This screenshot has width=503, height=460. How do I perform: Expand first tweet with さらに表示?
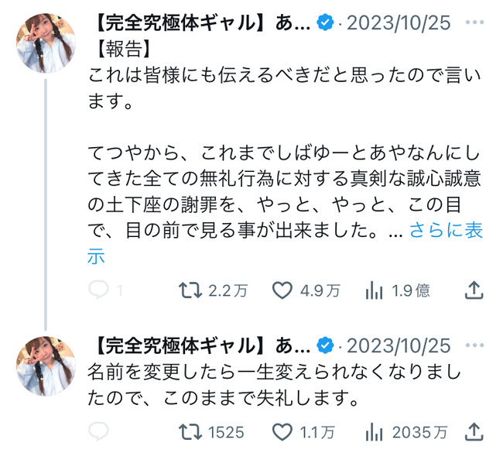(x=440, y=231)
